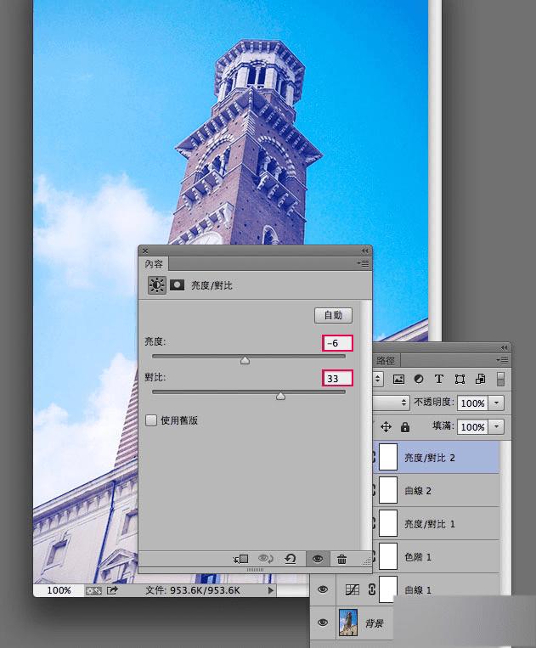This screenshot has height=648, width=536.
Task: Click the clip to layer icon
Action: tap(240, 559)
